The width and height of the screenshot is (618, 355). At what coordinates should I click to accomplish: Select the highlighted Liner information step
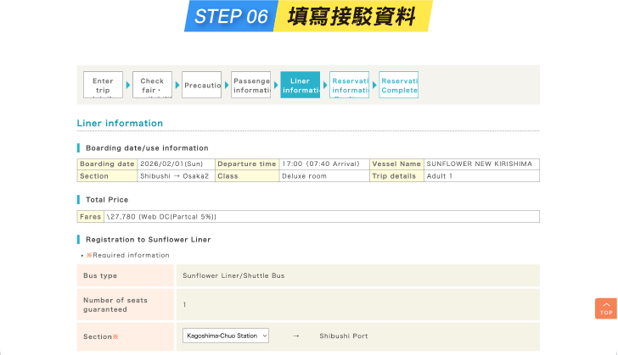[301, 85]
